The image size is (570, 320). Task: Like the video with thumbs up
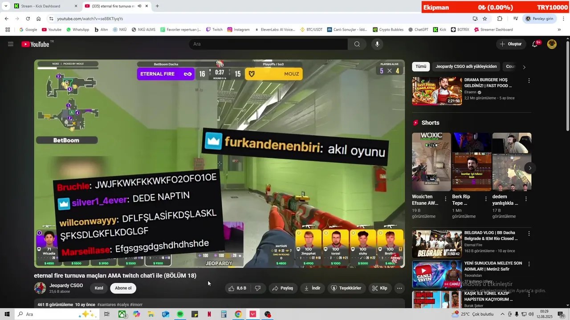237,288
